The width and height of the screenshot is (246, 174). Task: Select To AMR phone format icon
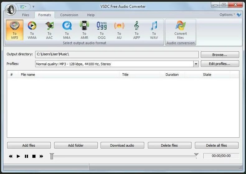(84, 30)
